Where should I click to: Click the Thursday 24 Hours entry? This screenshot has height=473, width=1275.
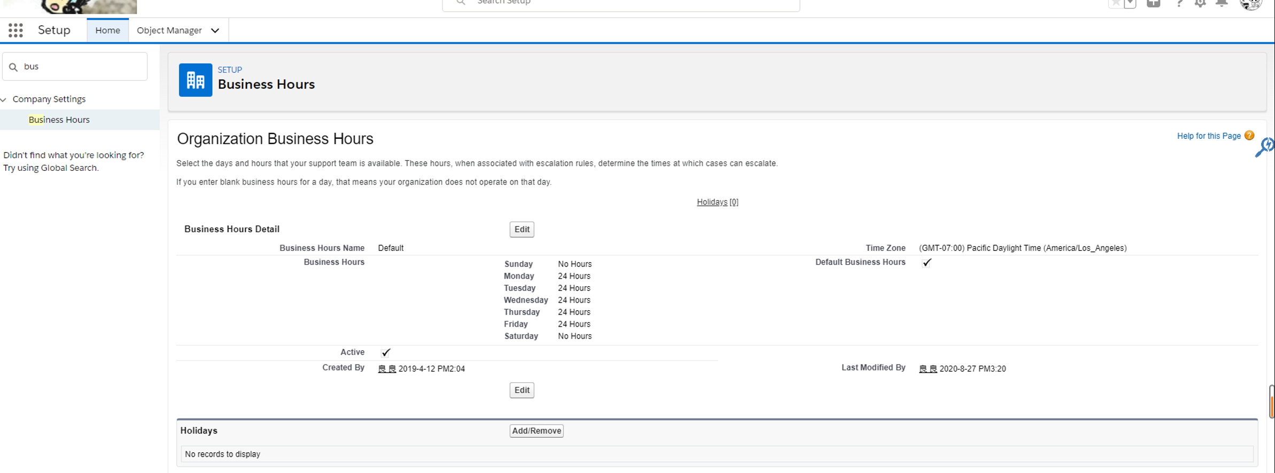[x=547, y=312]
